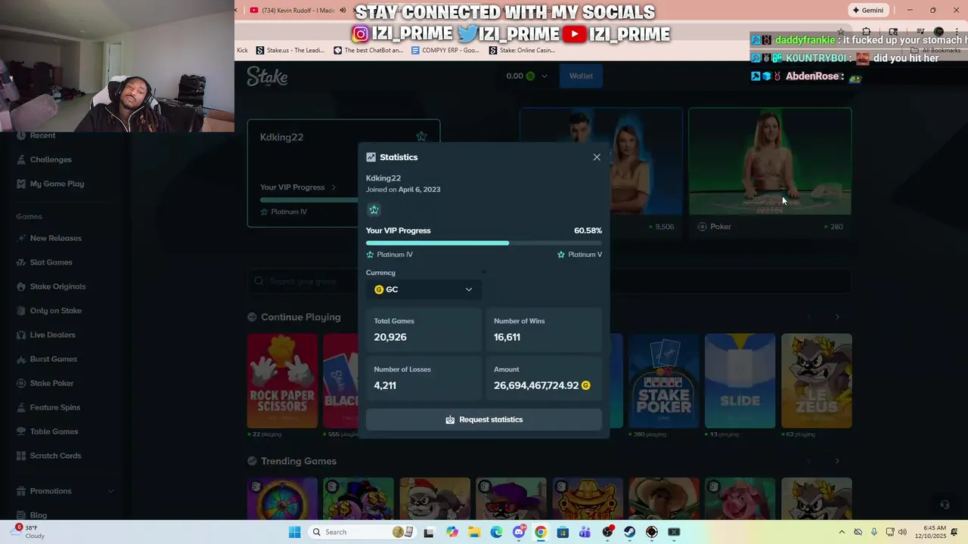968x544 pixels.
Task: Select the Number of Losses value 4,211
Action: point(385,385)
